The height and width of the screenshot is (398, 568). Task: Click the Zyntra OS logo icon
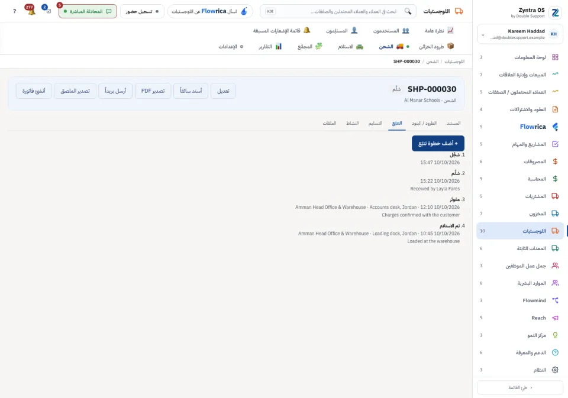point(555,12)
